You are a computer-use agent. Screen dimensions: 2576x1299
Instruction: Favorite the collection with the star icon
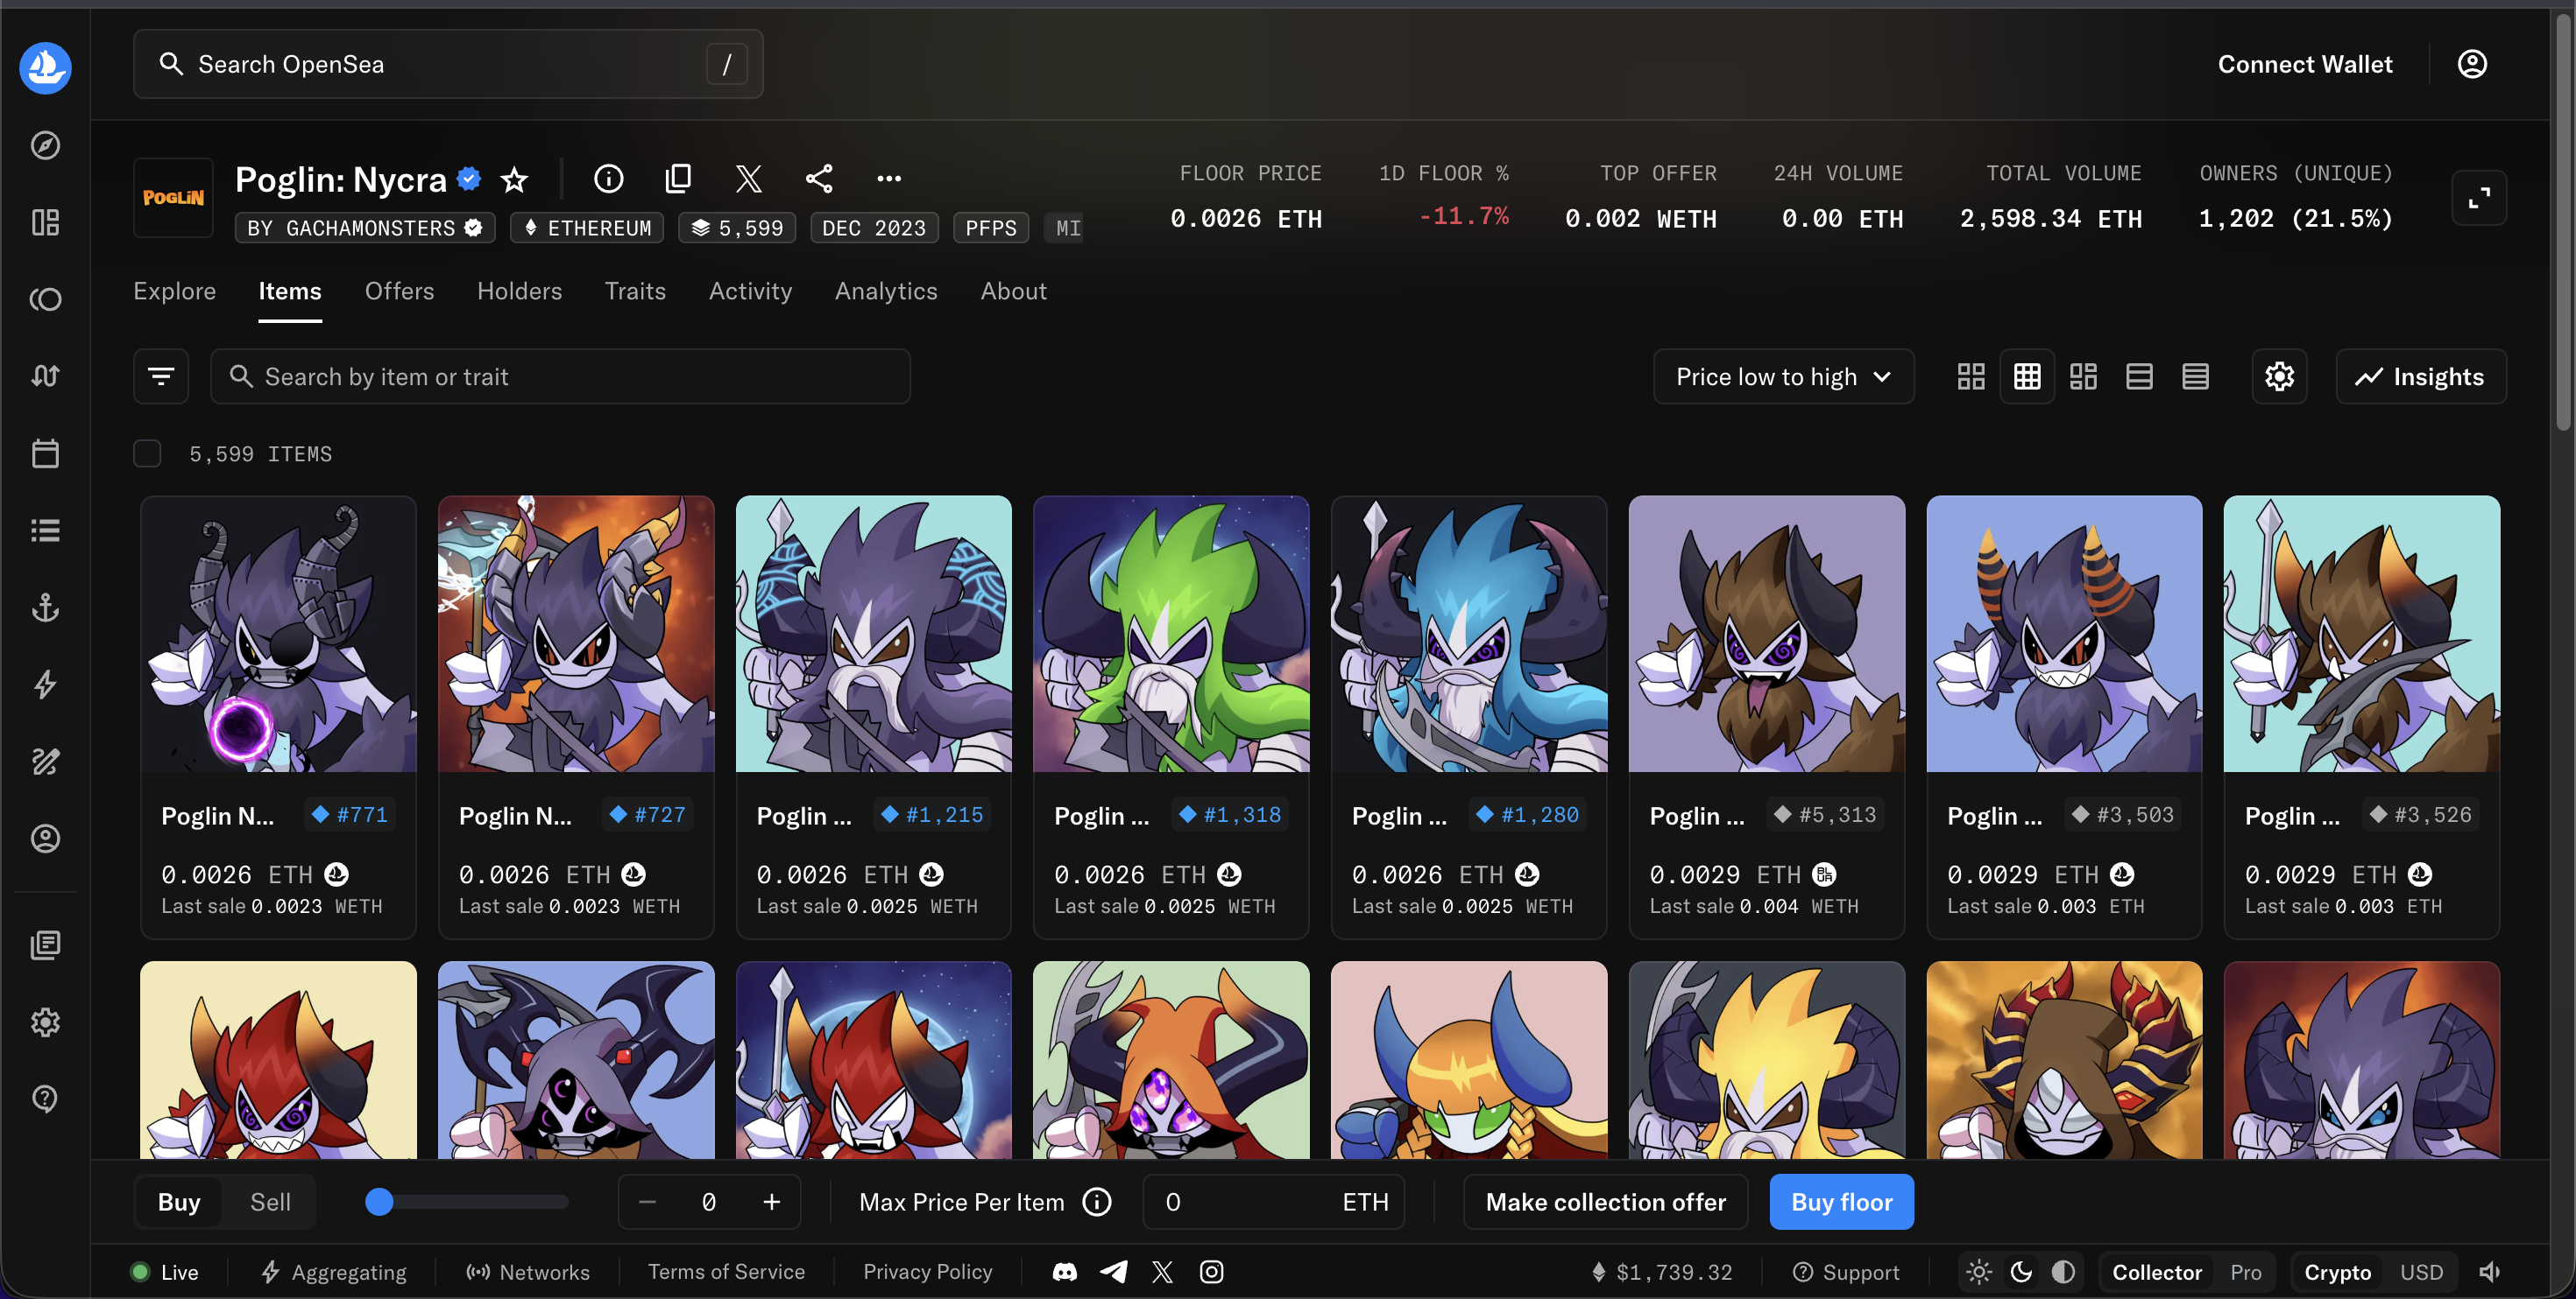[x=514, y=179]
